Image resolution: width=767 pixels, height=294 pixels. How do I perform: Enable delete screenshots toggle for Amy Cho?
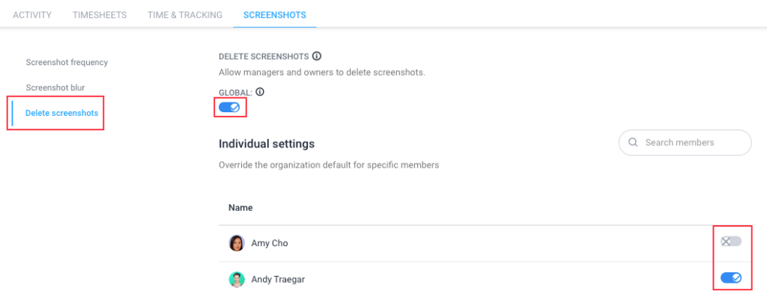click(x=731, y=241)
